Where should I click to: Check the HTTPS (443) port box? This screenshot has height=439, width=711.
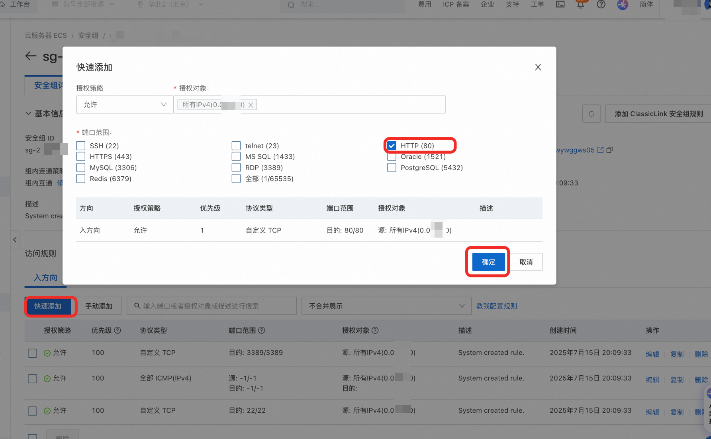coord(81,156)
